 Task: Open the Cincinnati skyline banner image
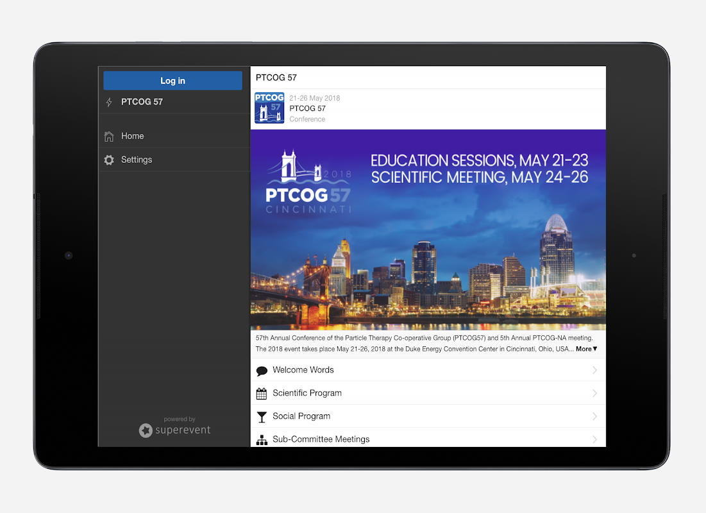pos(428,230)
